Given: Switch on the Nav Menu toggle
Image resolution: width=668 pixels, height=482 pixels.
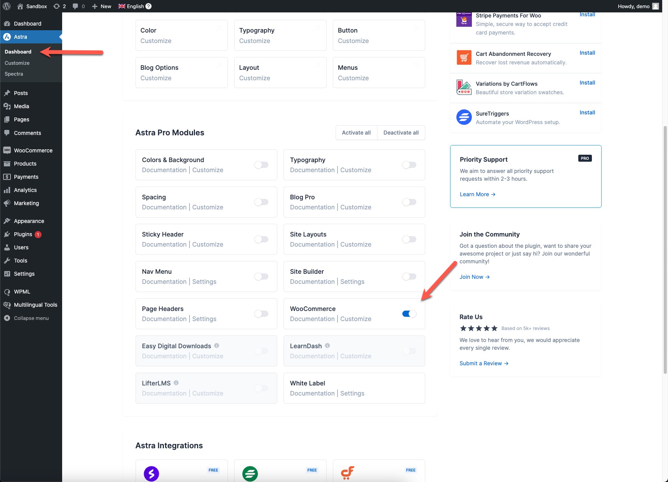Looking at the screenshot, I should click(261, 276).
